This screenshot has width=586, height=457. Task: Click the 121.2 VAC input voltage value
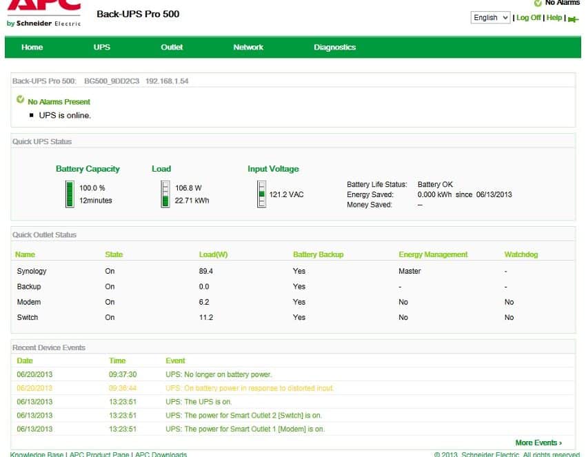(286, 194)
